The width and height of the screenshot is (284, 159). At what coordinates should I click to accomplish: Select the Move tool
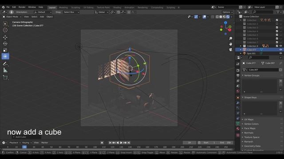click(x=5, y=37)
